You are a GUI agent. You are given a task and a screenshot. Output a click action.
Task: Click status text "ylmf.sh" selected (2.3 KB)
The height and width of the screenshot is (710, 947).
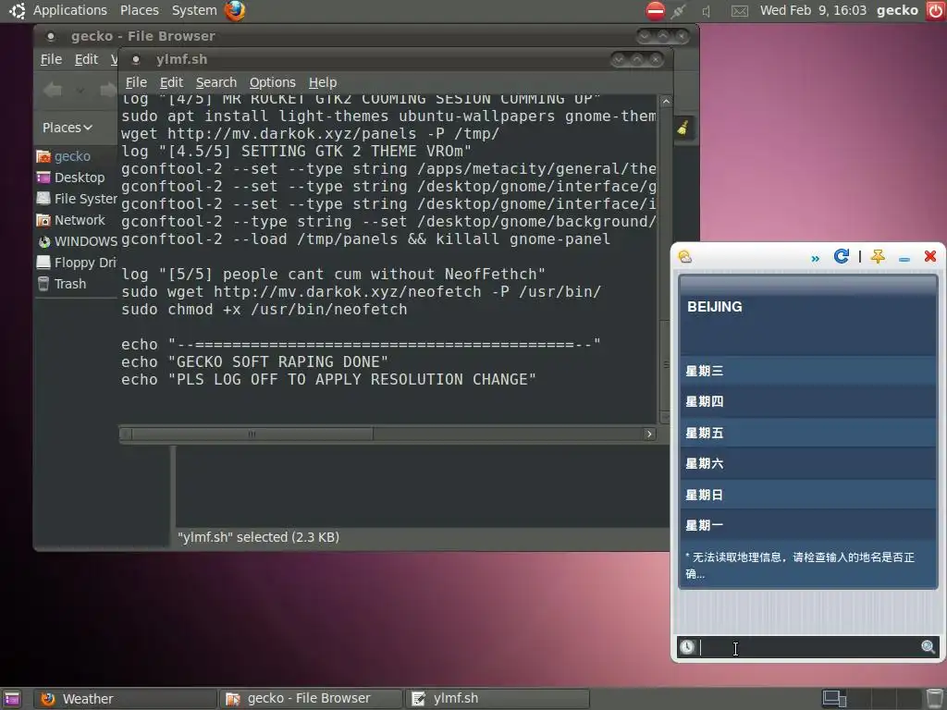[258, 537]
